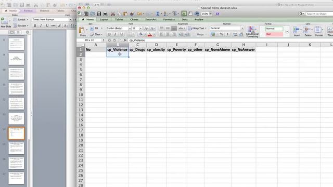Open PowerPoint Themes tab
The height and width of the screenshot is (187, 333).
(44, 10)
